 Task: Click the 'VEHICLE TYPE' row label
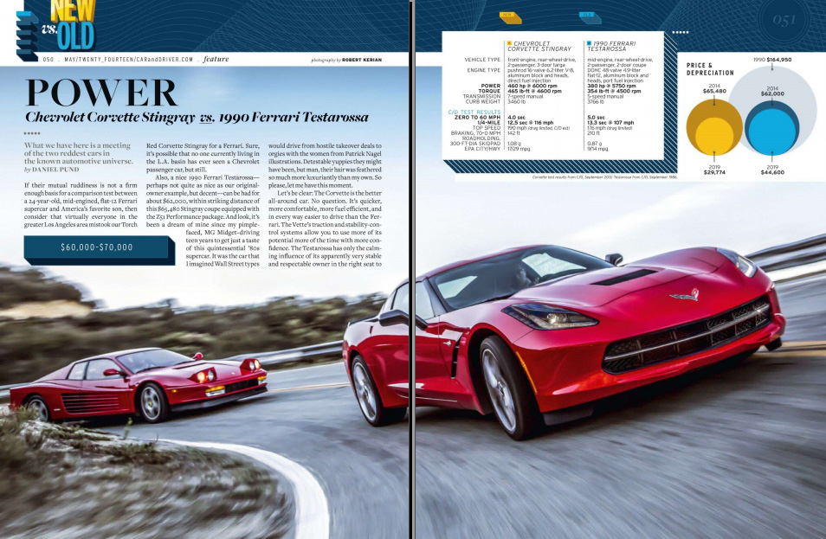point(482,60)
